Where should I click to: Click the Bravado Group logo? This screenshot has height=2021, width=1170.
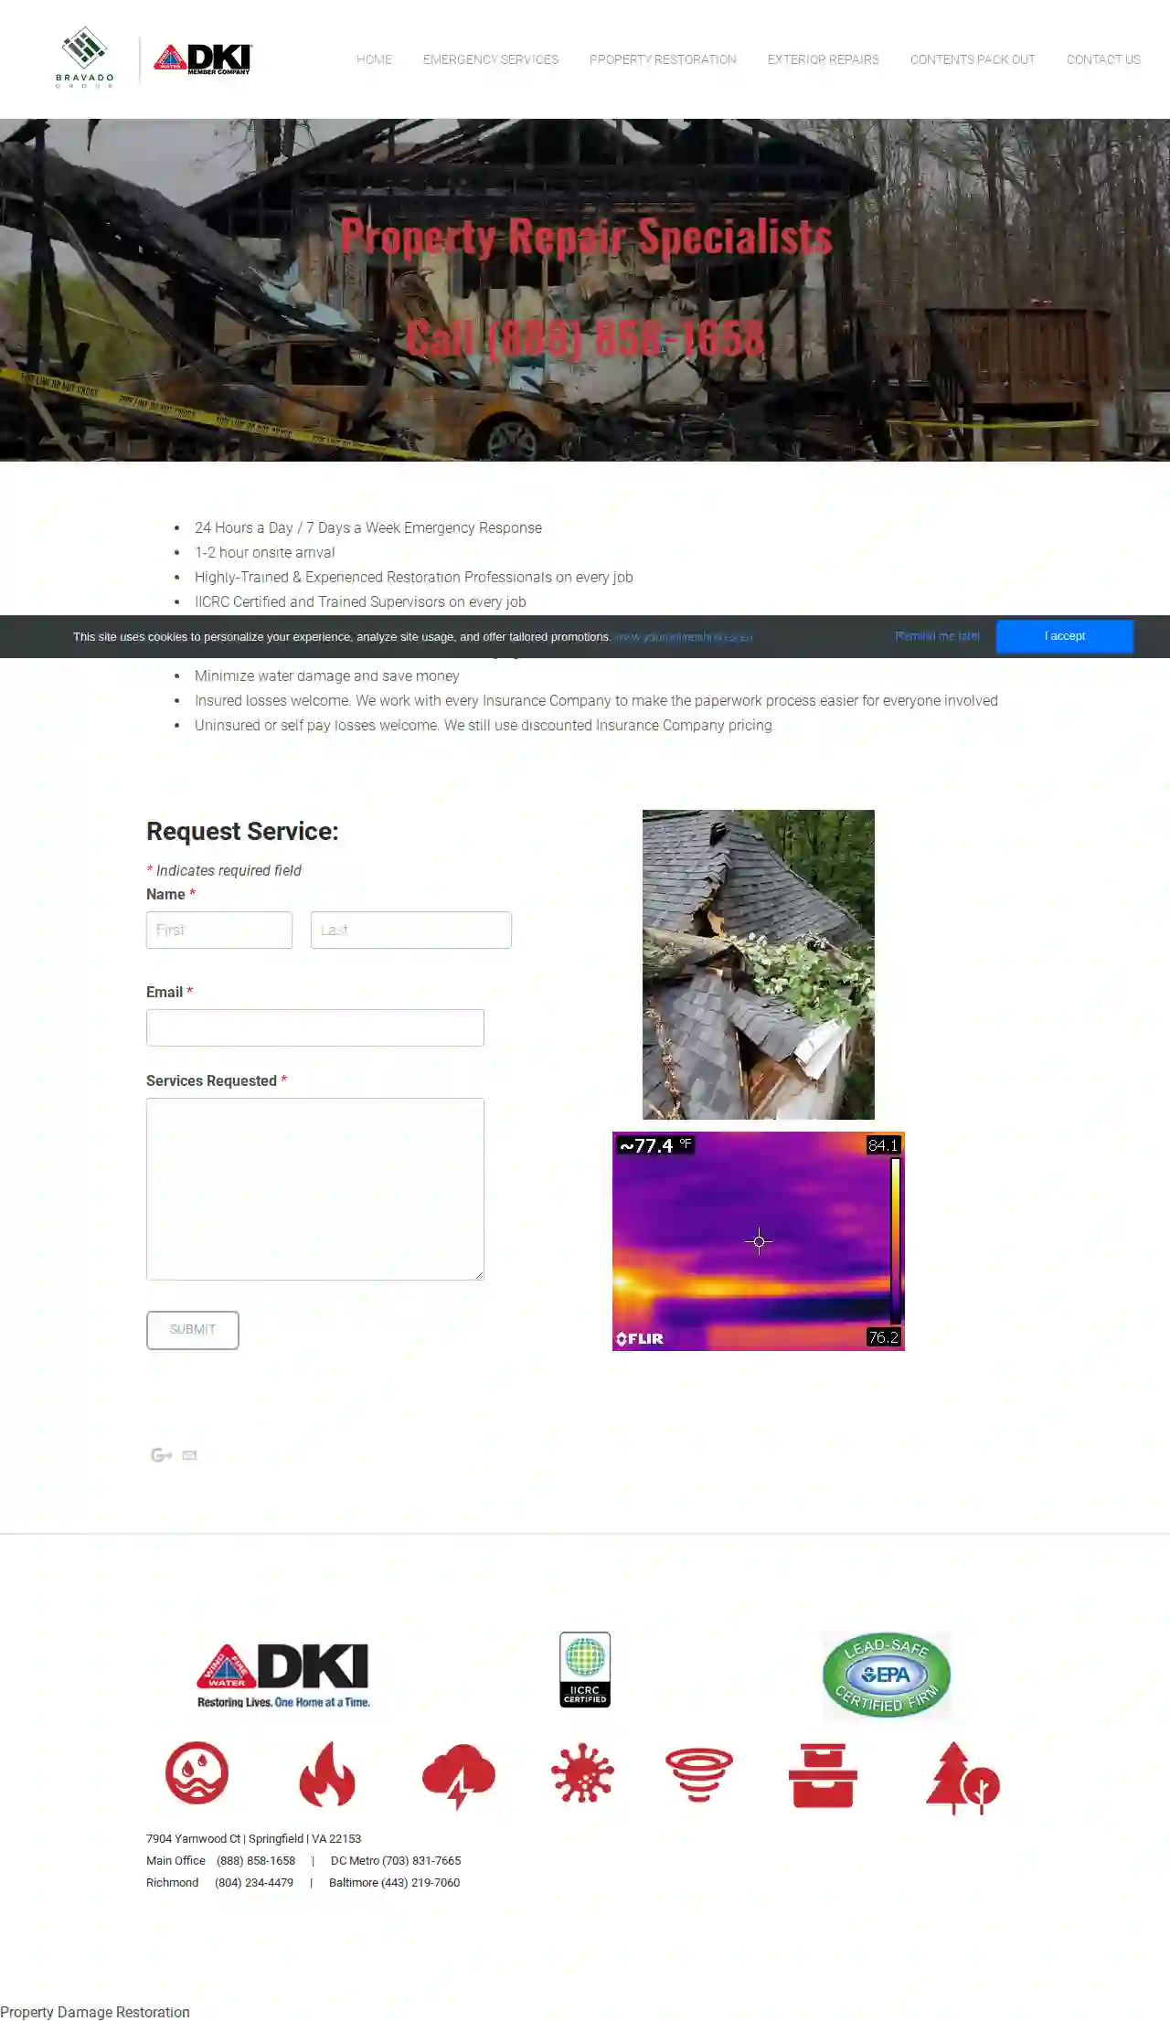point(85,59)
